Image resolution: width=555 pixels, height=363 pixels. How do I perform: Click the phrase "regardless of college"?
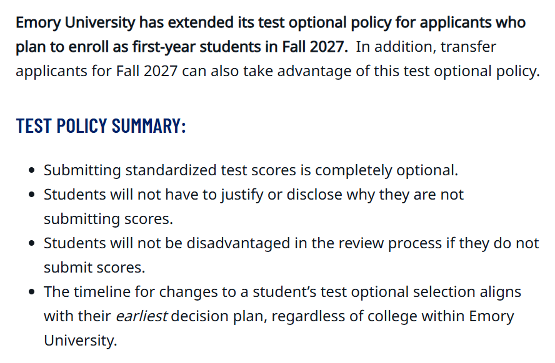336,316
